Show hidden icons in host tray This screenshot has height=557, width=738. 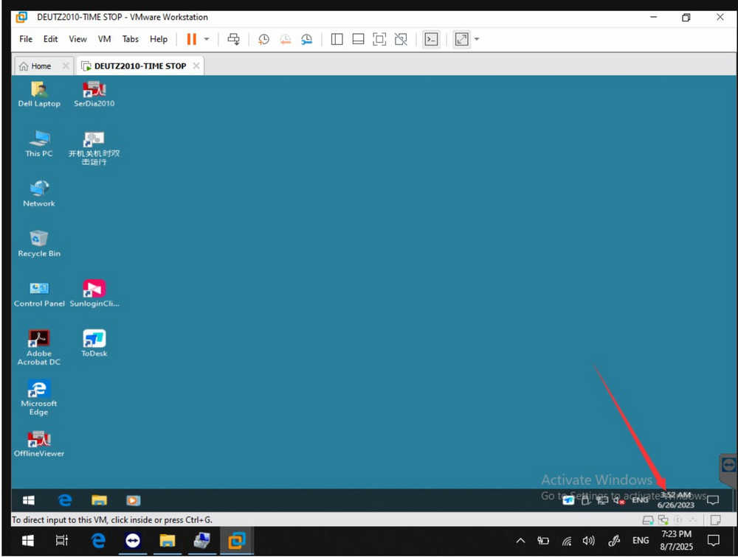[520, 541]
